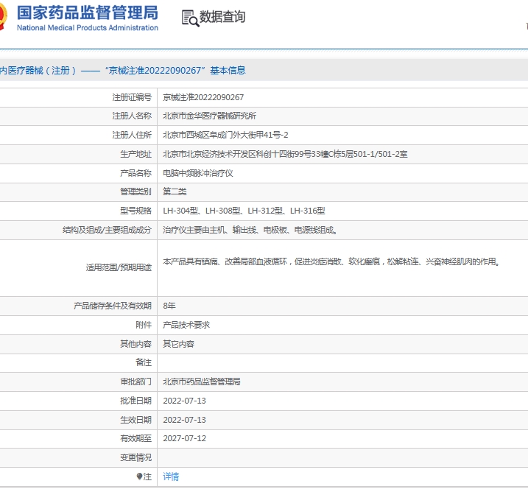This screenshot has width=528, height=492.
Task: Select the production address ending 501-2室
Action: [x=285, y=154]
